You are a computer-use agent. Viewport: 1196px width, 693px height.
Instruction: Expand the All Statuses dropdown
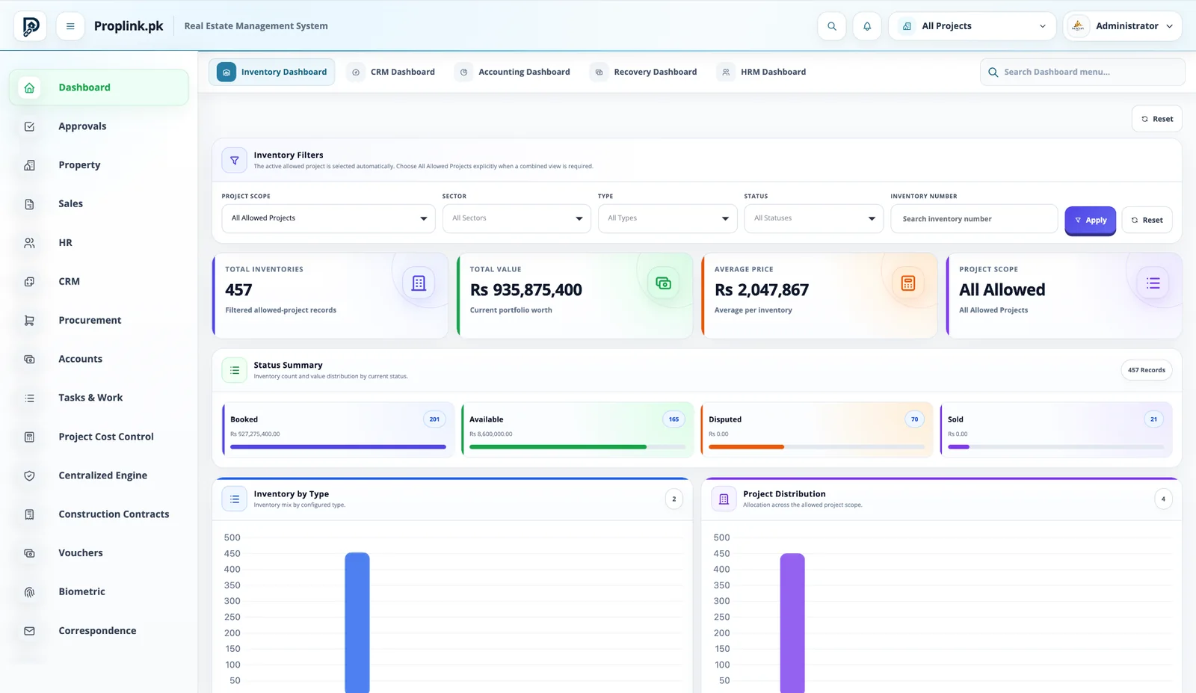point(814,218)
